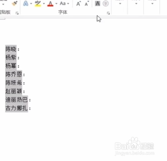Expand highlight color dropdown arrow
167x161 pixels.
[44, 4]
